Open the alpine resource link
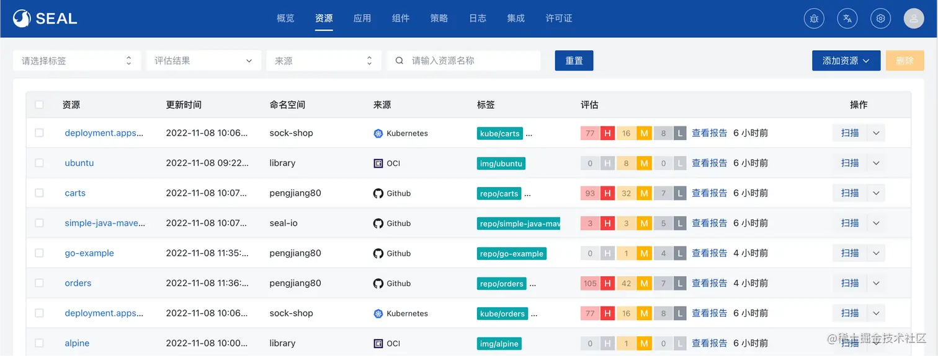938x356 pixels. coord(77,344)
